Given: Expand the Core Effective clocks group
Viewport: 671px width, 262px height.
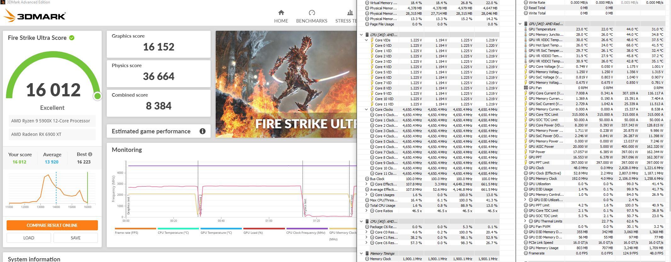Looking at the screenshot, I should (366, 184).
